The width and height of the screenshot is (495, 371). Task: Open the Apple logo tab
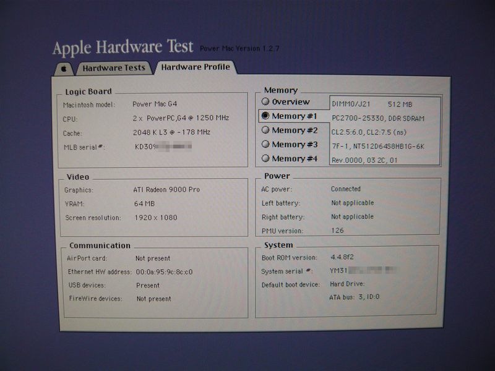[64, 69]
